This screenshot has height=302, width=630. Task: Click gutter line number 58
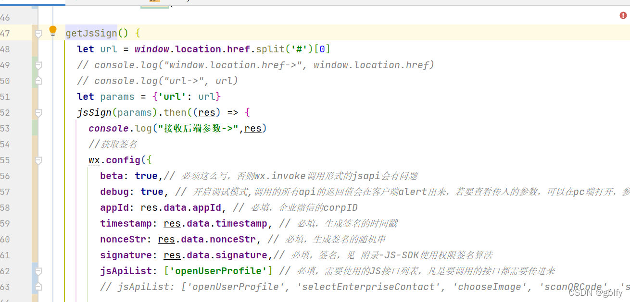click(x=5, y=208)
